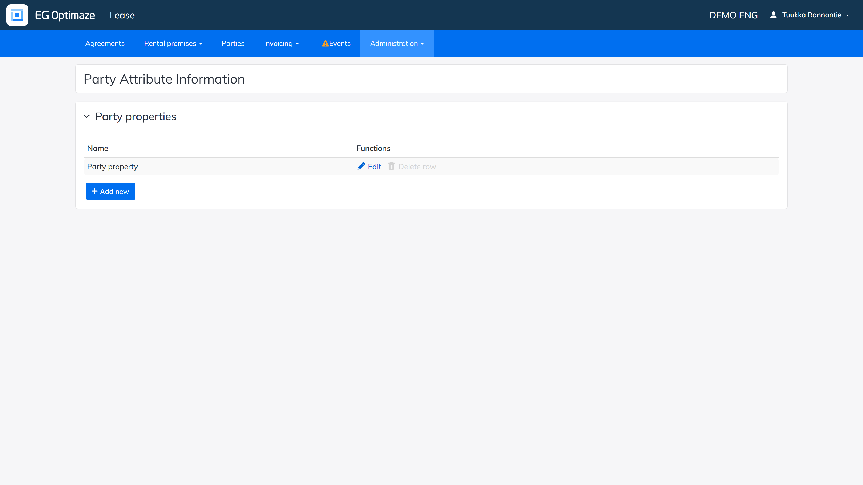Click the Edit link for Party property
The width and height of the screenshot is (863, 485).
point(369,166)
